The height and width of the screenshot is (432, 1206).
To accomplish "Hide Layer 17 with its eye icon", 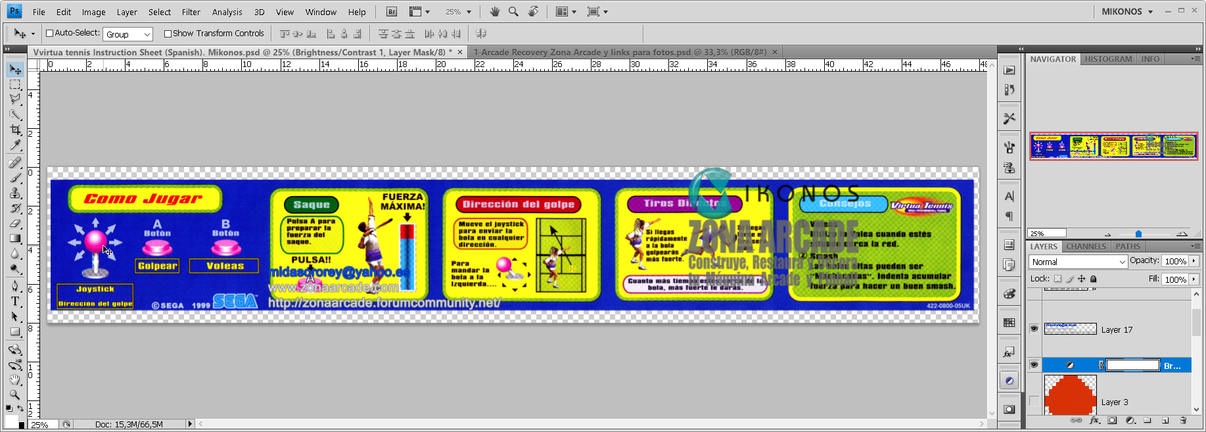I will pos(1034,329).
